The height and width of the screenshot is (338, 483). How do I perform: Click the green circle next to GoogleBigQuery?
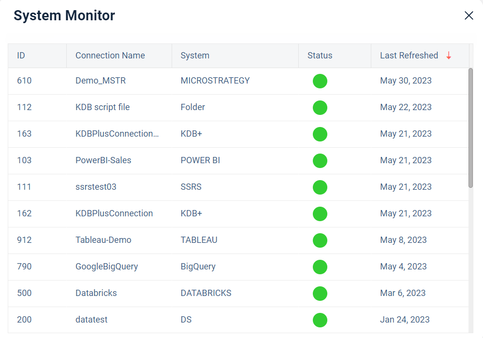click(320, 267)
